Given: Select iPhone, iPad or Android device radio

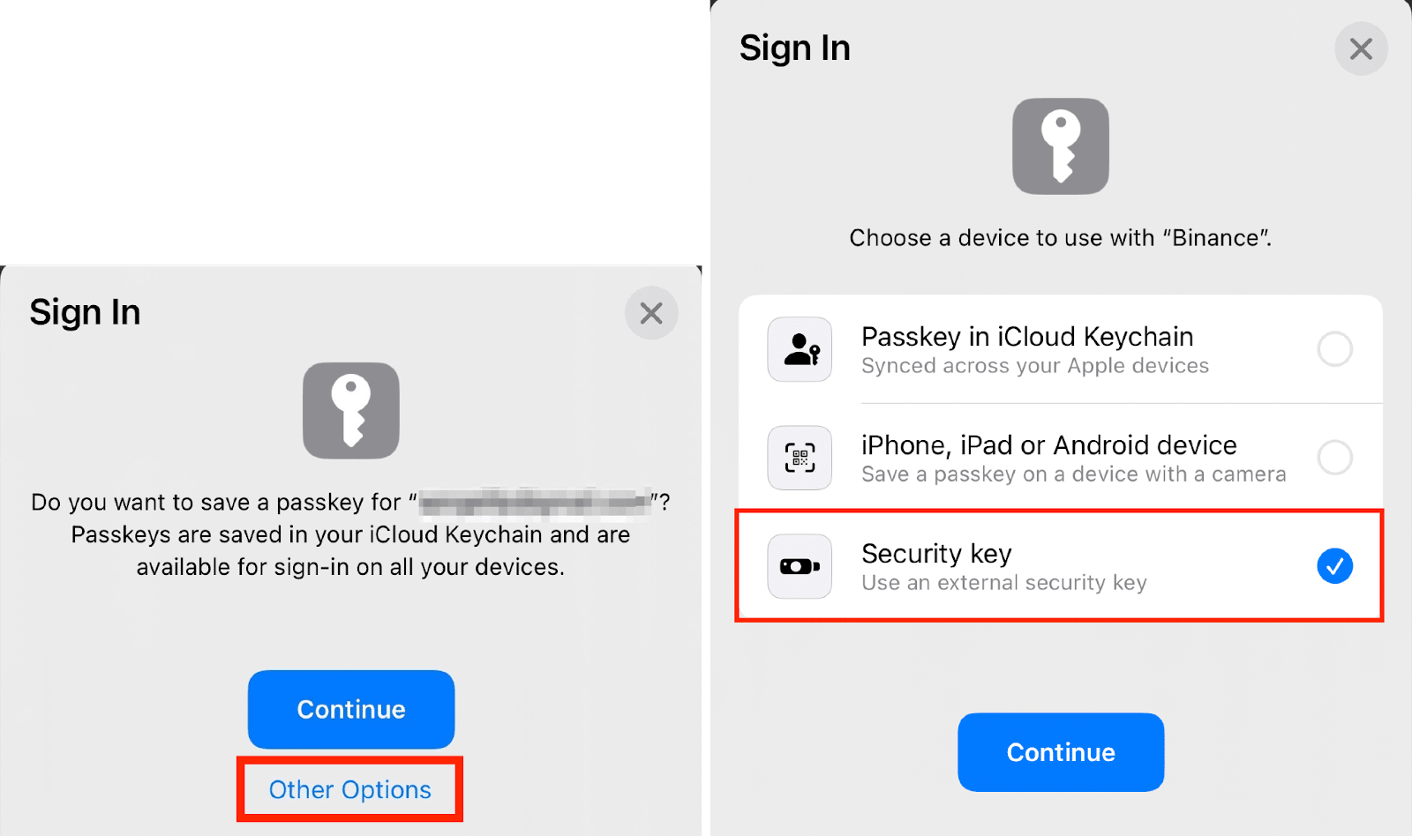Looking at the screenshot, I should [1334, 458].
